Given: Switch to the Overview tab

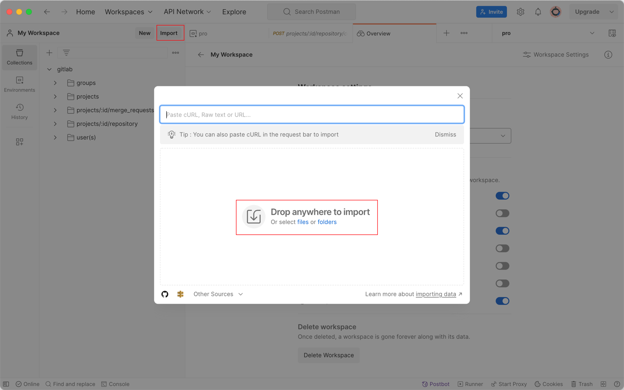Looking at the screenshot, I should click(394, 34).
